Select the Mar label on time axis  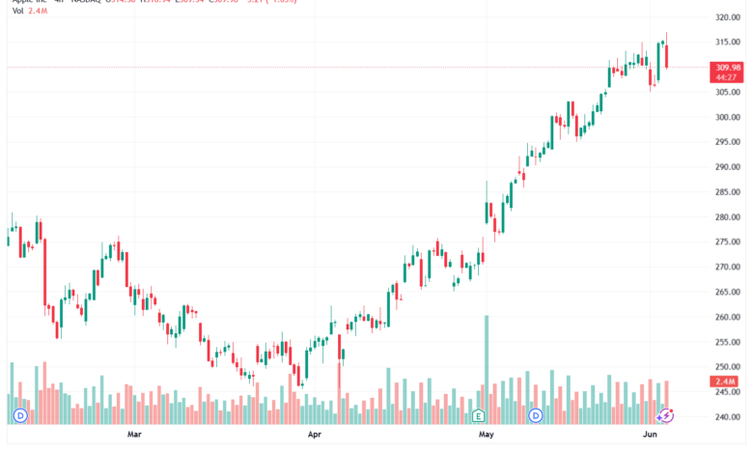pyautogui.click(x=134, y=435)
